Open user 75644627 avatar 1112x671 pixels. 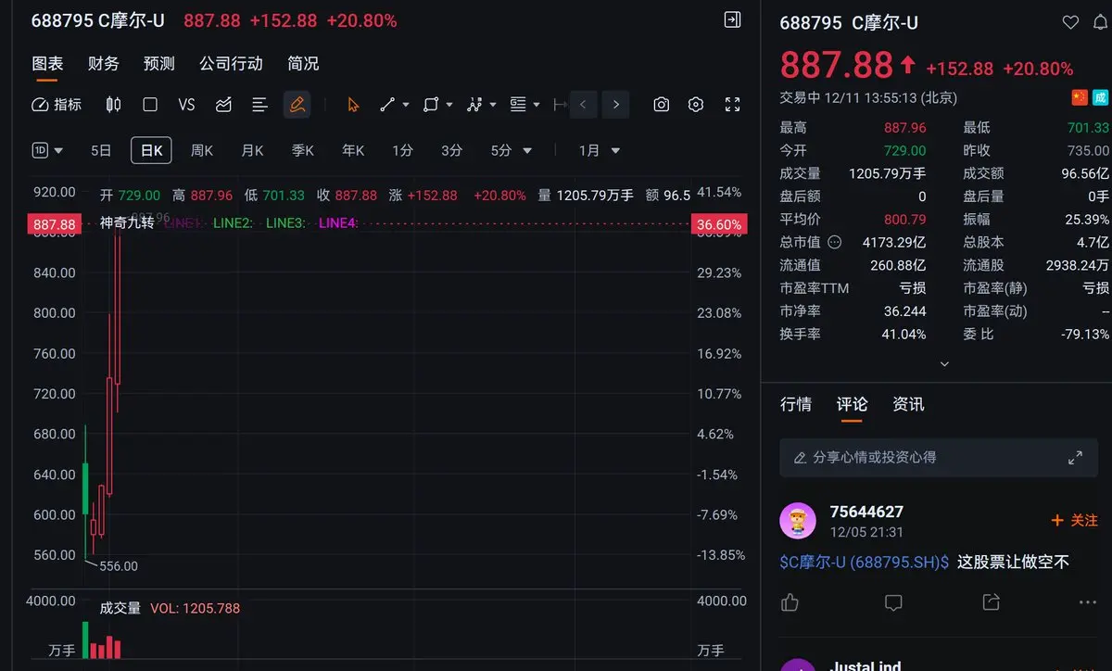798,521
